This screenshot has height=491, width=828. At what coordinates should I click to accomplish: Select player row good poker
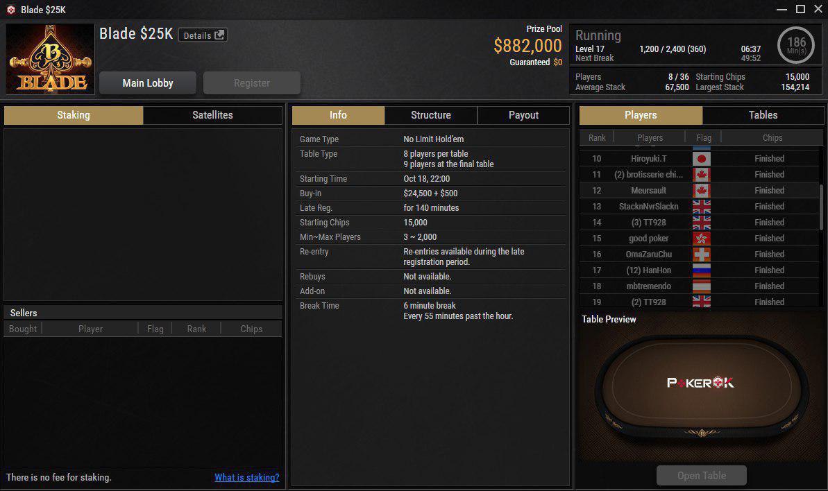[x=699, y=239]
